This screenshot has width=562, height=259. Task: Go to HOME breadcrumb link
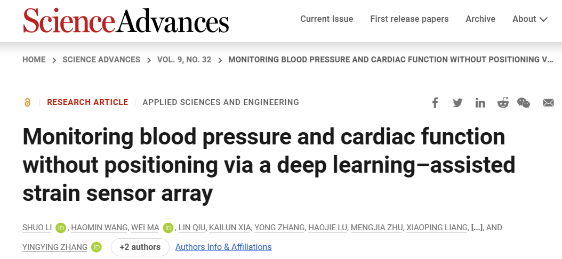34,60
